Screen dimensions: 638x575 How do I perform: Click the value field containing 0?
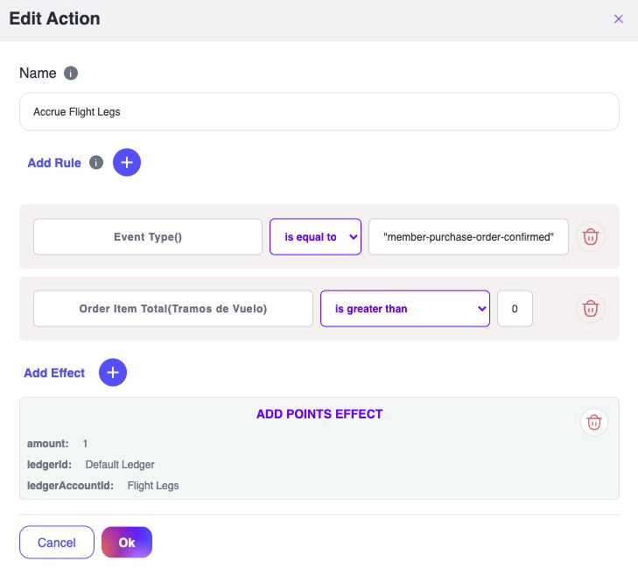[x=515, y=309]
